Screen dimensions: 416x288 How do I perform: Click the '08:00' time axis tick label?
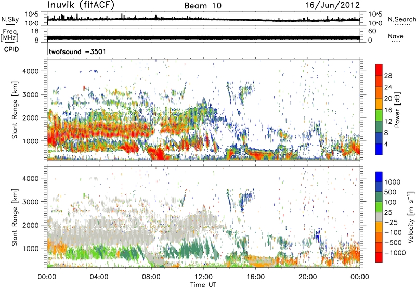[x=151, y=277]
